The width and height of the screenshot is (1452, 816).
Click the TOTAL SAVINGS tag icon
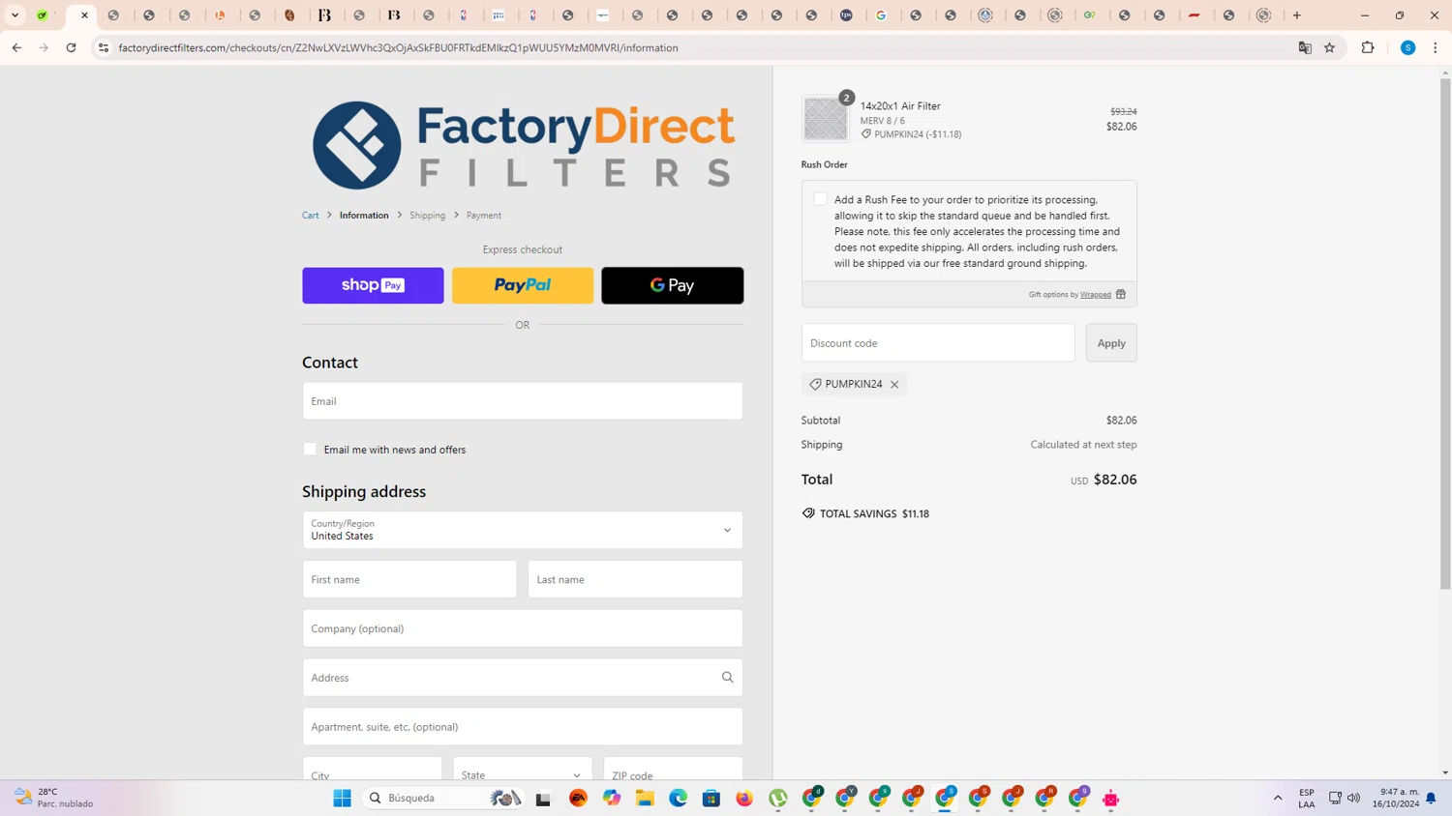808,513
